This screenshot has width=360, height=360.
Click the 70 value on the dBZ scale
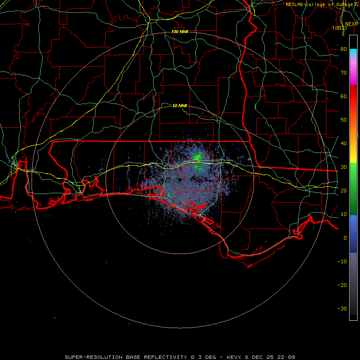[x=344, y=73]
